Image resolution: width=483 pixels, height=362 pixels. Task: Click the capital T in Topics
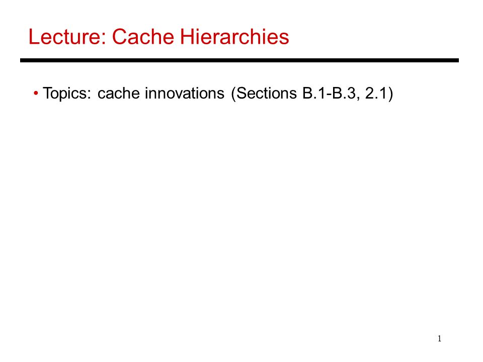coord(47,93)
